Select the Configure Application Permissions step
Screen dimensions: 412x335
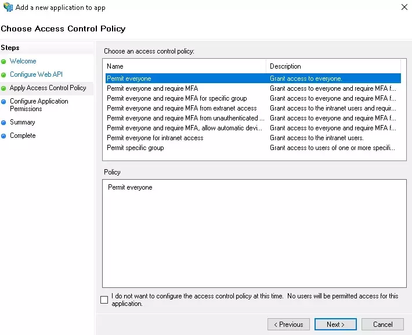pyautogui.click(x=39, y=105)
